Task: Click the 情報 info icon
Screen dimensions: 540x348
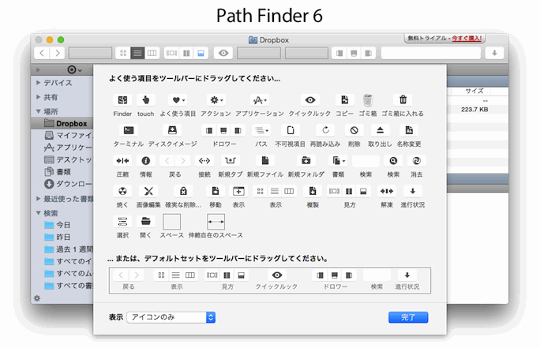Action: 146,161
